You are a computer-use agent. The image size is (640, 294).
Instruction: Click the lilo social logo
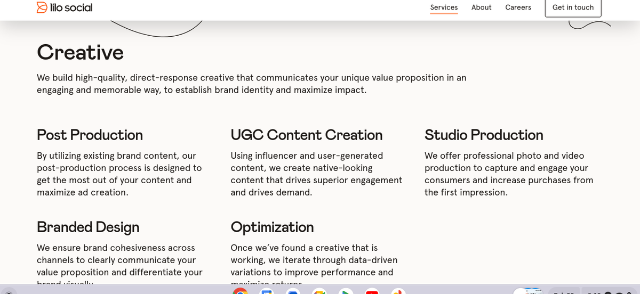click(x=65, y=7)
